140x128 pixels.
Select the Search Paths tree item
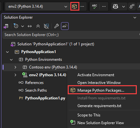[36, 90]
